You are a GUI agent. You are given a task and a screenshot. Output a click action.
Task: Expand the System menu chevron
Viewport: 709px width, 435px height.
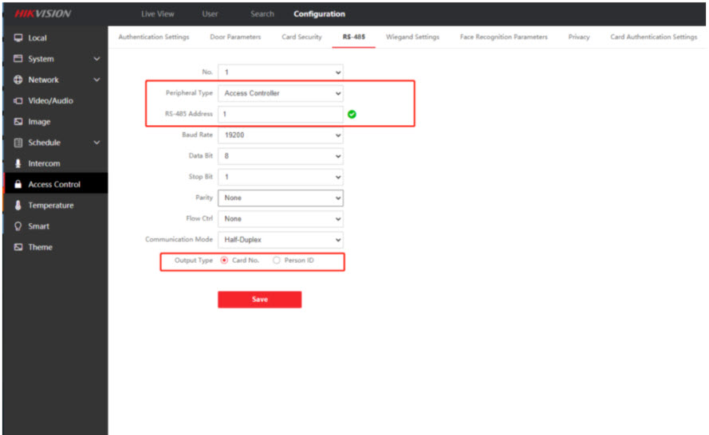click(97, 59)
